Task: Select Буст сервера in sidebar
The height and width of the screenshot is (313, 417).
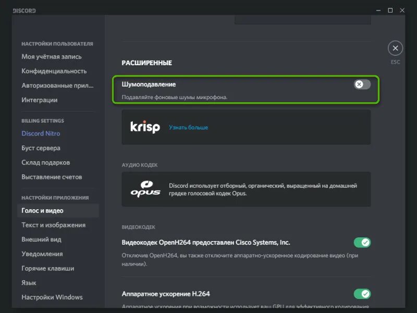Action: 41,148
